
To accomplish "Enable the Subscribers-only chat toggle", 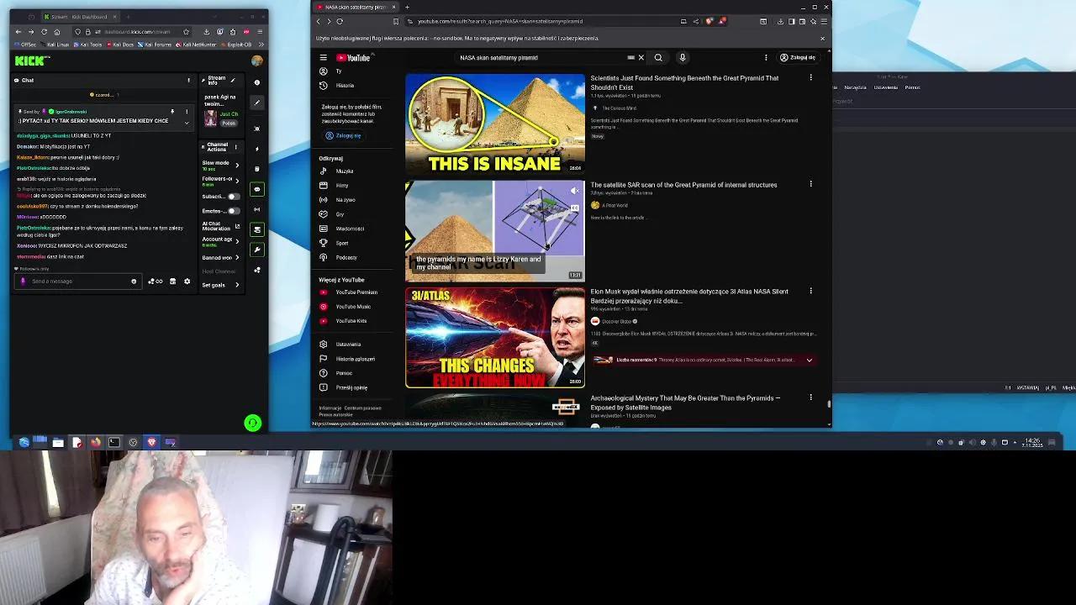I will coord(233,196).
